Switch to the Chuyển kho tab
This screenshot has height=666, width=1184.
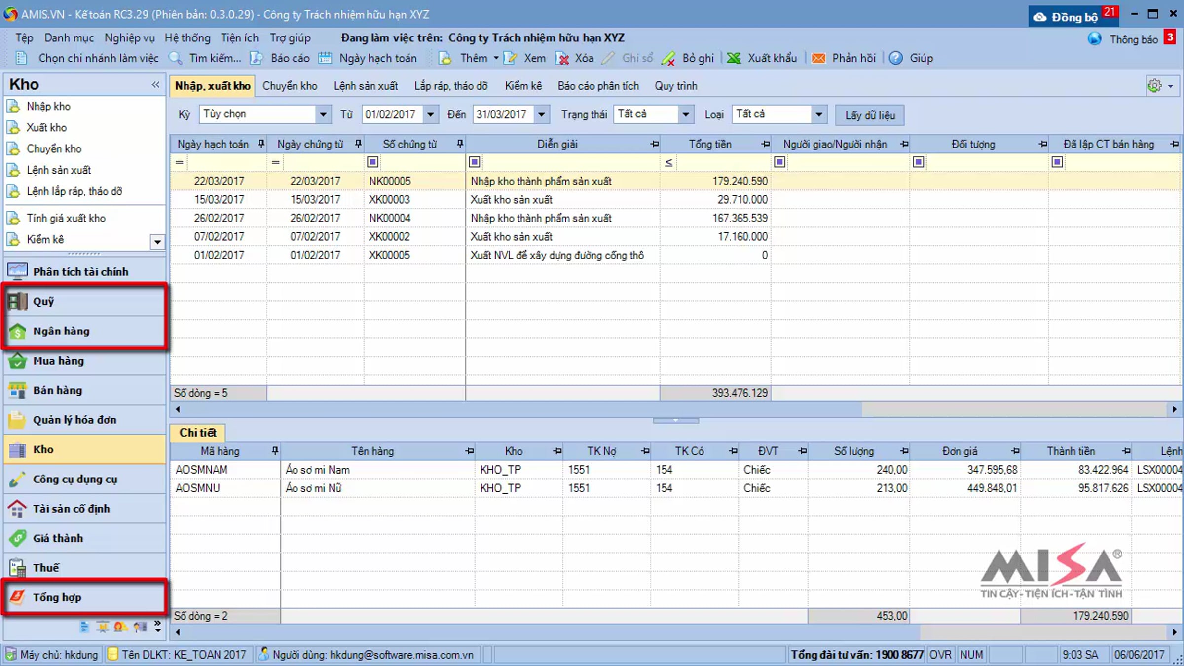[290, 86]
